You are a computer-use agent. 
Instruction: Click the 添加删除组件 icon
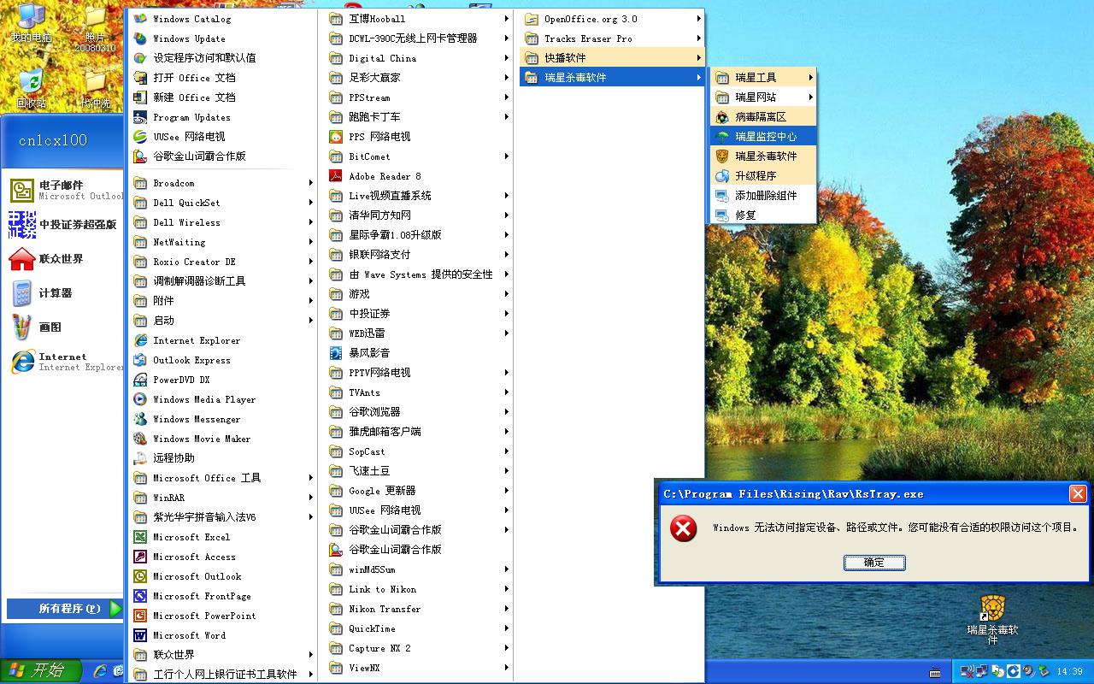pyautogui.click(x=722, y=196)
